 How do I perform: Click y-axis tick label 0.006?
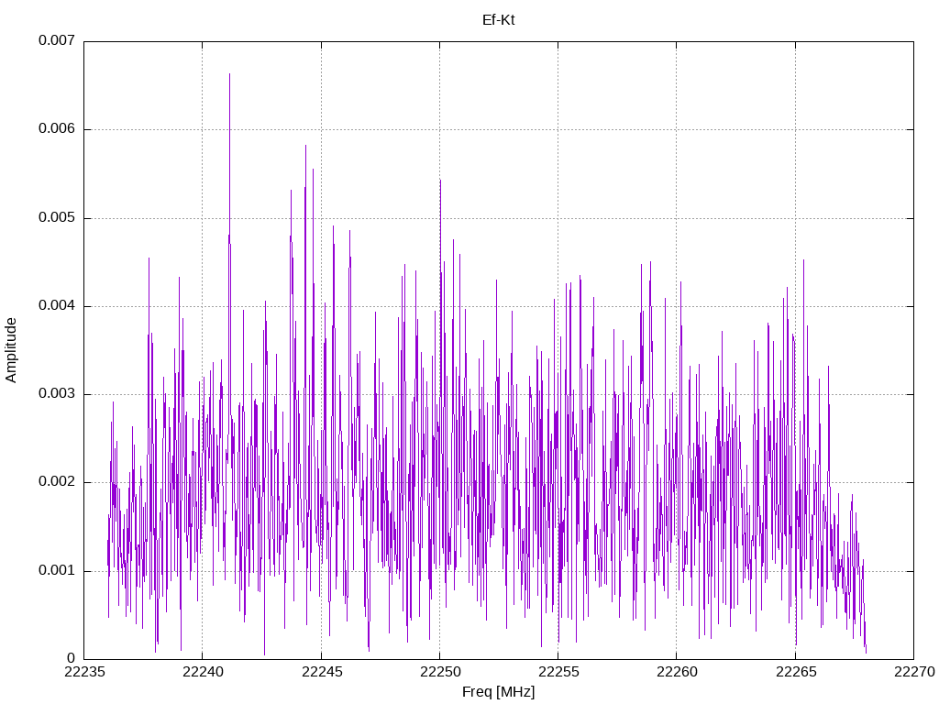[57, 129]
